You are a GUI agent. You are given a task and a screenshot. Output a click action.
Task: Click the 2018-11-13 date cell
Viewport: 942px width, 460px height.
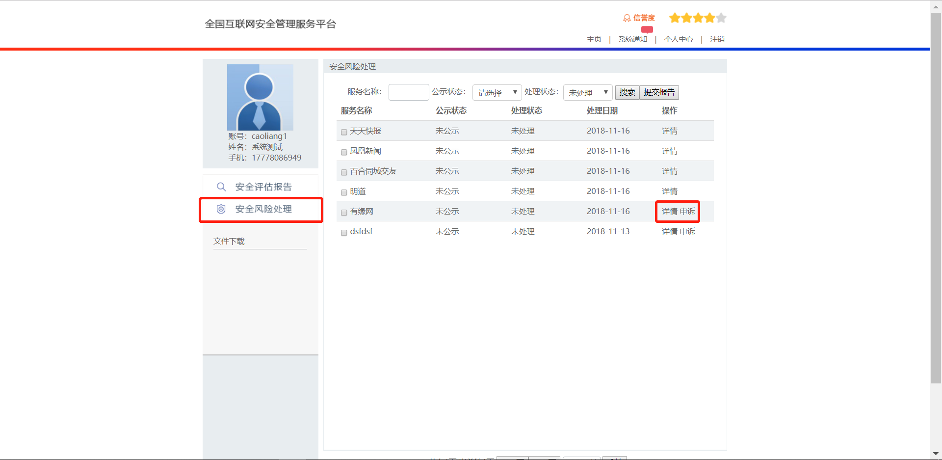coord(608,232)
